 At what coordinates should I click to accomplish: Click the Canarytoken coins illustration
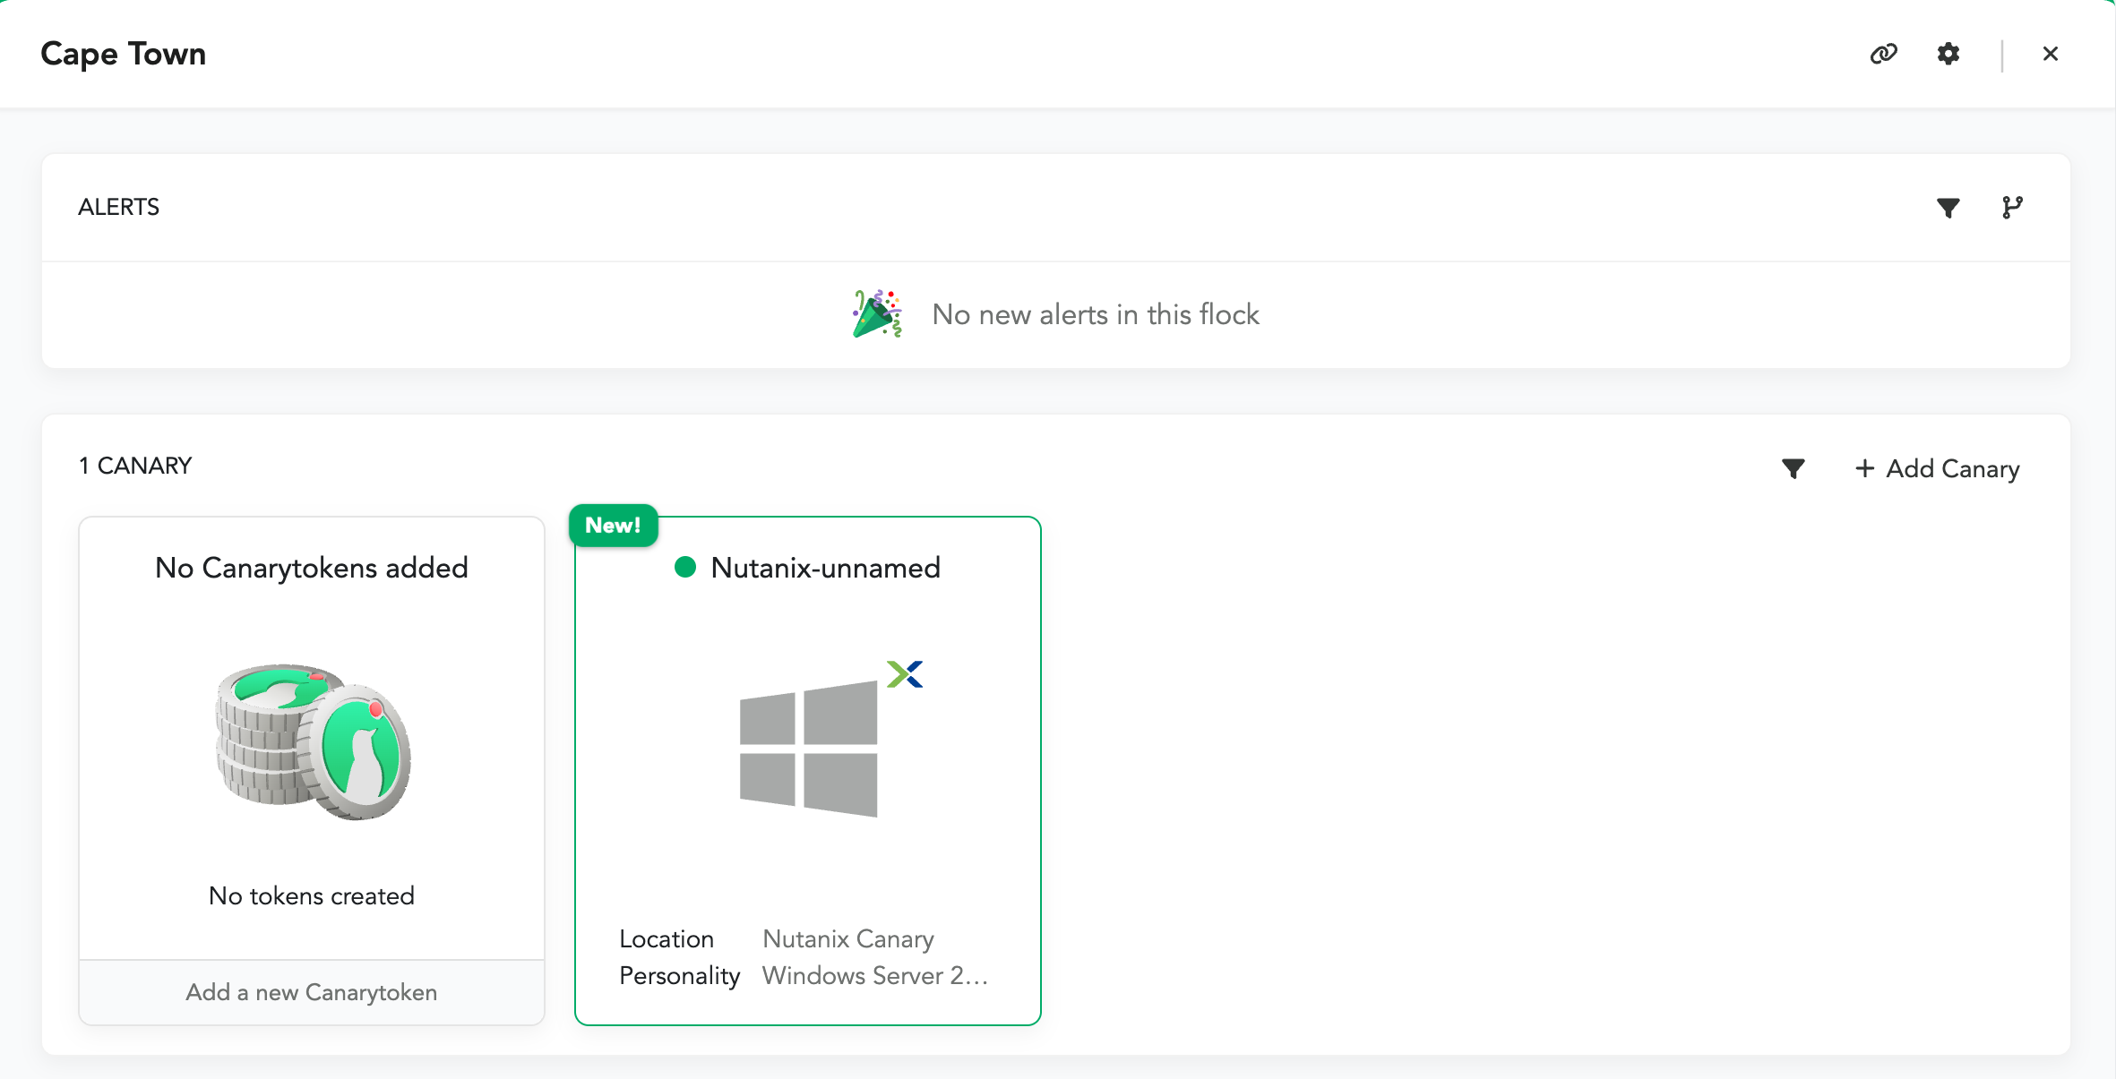coord(313,741)
